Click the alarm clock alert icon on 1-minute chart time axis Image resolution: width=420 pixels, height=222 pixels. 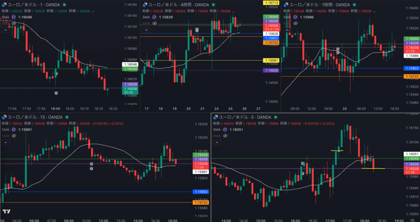pos(56,93)
